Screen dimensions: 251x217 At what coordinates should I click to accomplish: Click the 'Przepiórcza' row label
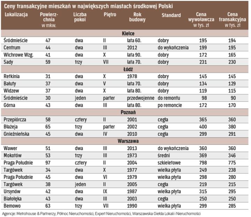coord(15,120)
